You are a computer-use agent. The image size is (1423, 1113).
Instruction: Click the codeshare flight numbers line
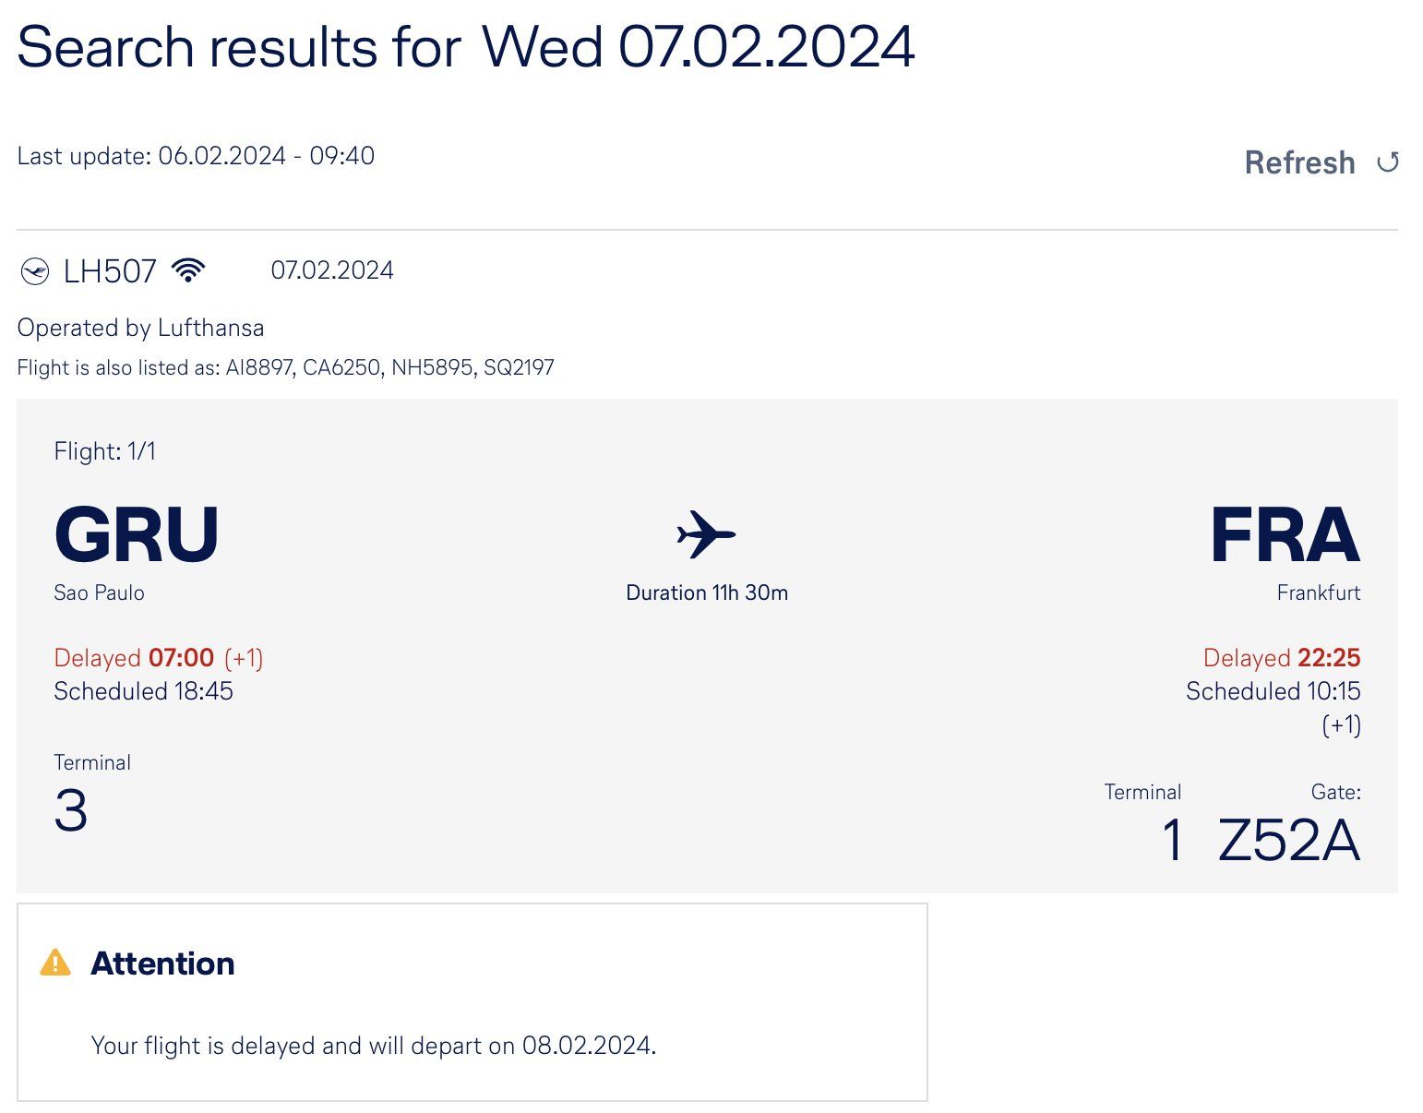click(286, 367)
